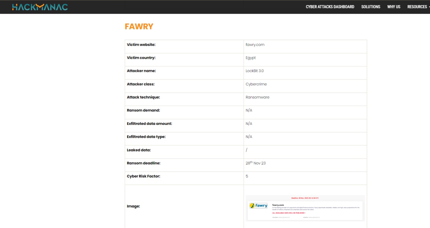Click the FAWRY page heading
Viewport: 430px width, 228px height.
[x=139, y=27]
